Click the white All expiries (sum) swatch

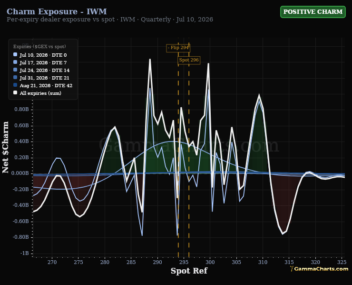(x=15, y=92)
